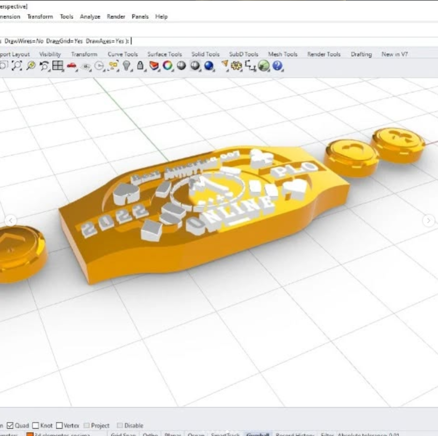Click the left carousel arrow button
The image size is (438, 436).
11,221
